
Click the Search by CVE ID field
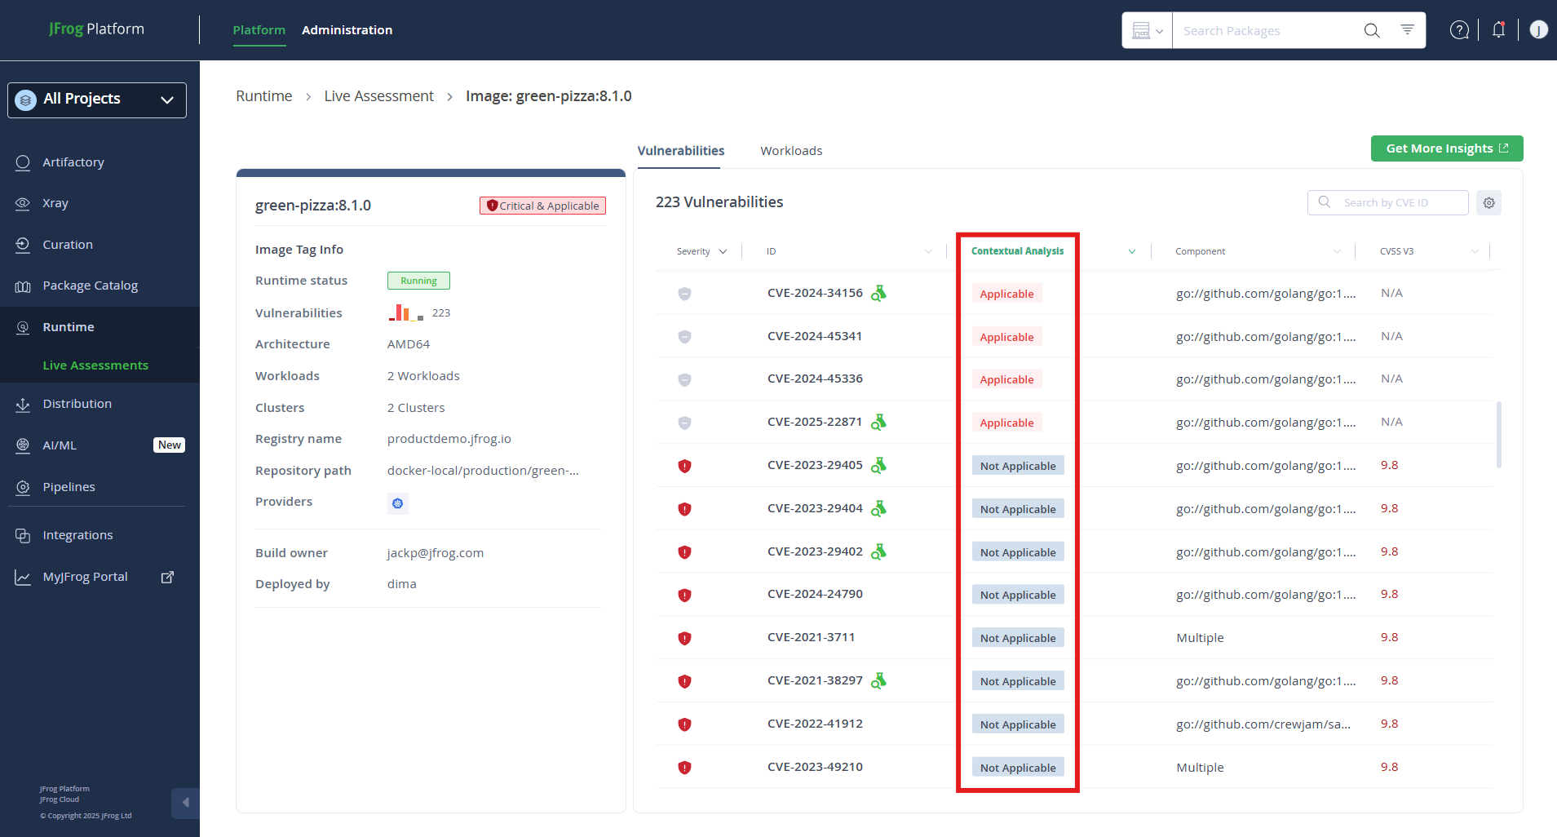1387,202
